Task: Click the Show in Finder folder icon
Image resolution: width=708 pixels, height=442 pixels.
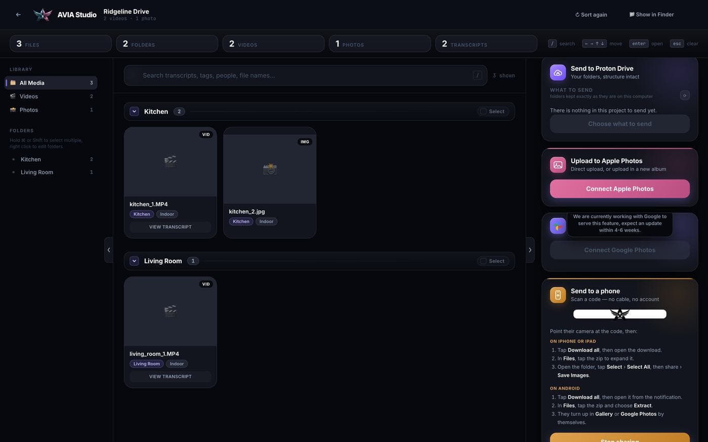Action: [x=632, y=14]
